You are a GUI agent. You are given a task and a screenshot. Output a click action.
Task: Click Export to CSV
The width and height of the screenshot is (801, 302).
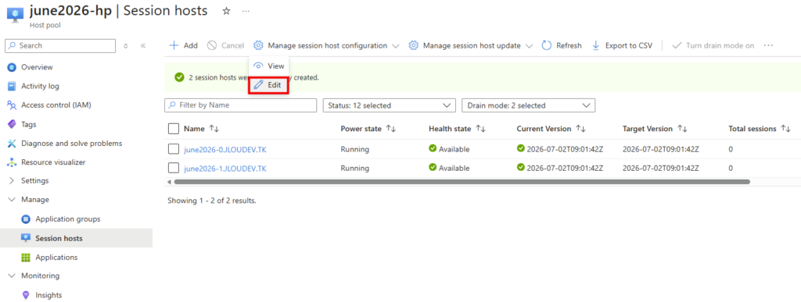[622, 45]
